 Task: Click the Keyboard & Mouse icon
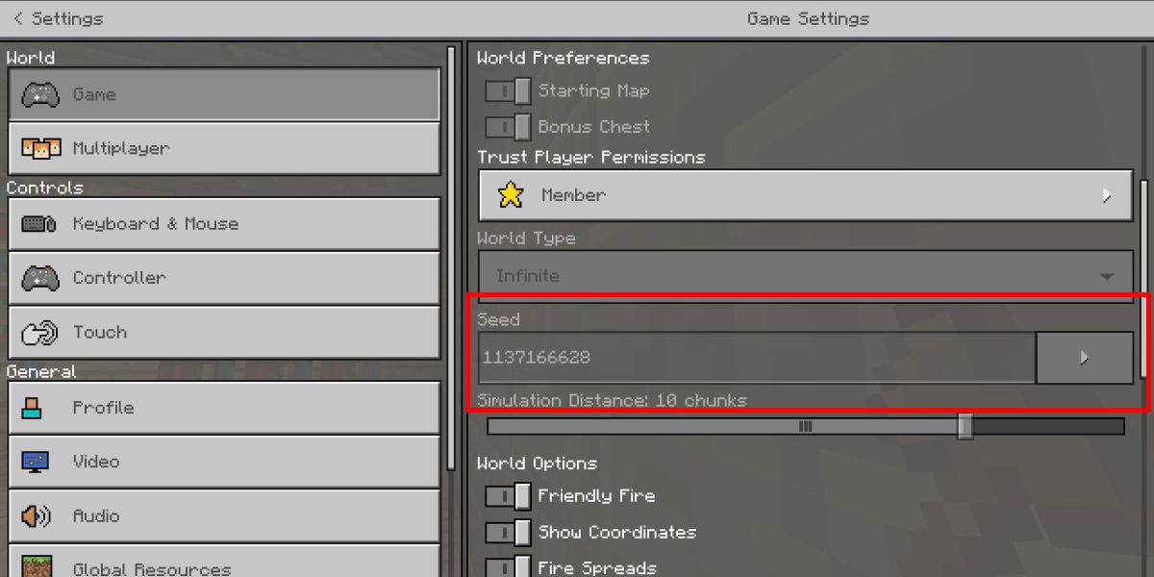40,224
